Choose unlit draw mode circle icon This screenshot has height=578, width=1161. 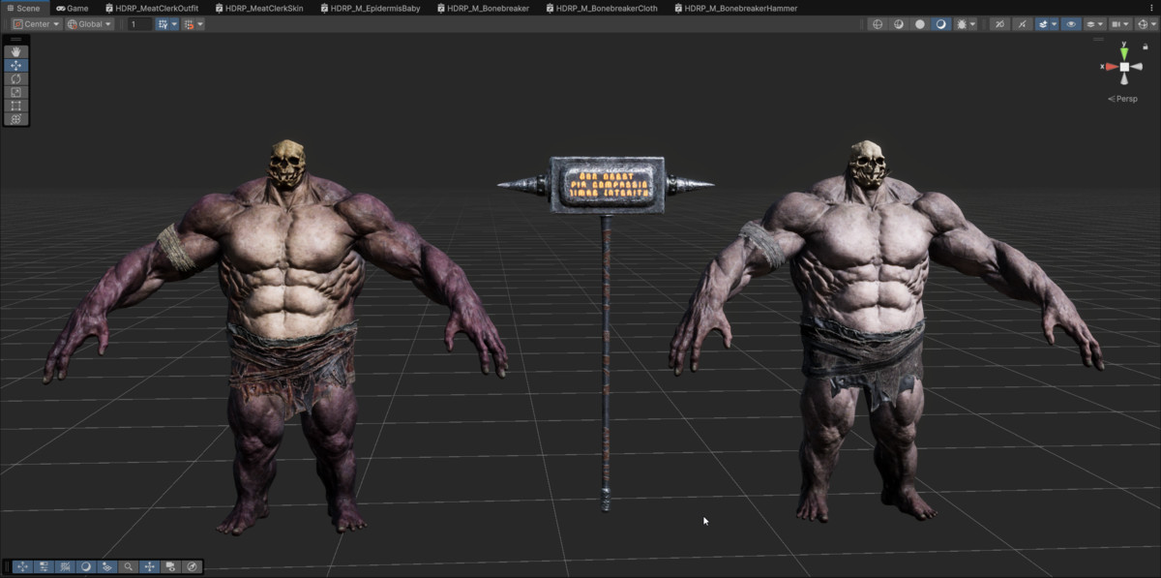tap(920, 24)
